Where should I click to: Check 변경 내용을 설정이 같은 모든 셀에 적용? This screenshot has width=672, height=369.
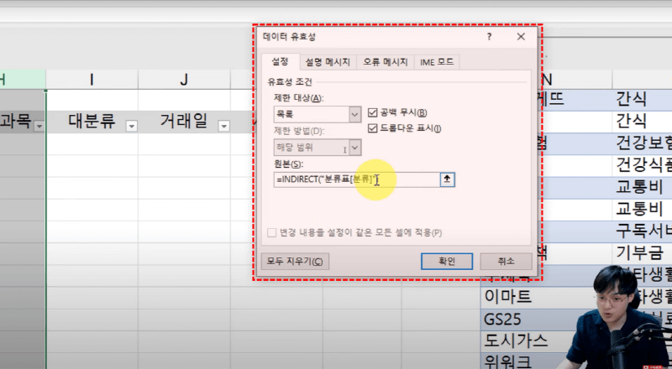[x=271, y=233]
